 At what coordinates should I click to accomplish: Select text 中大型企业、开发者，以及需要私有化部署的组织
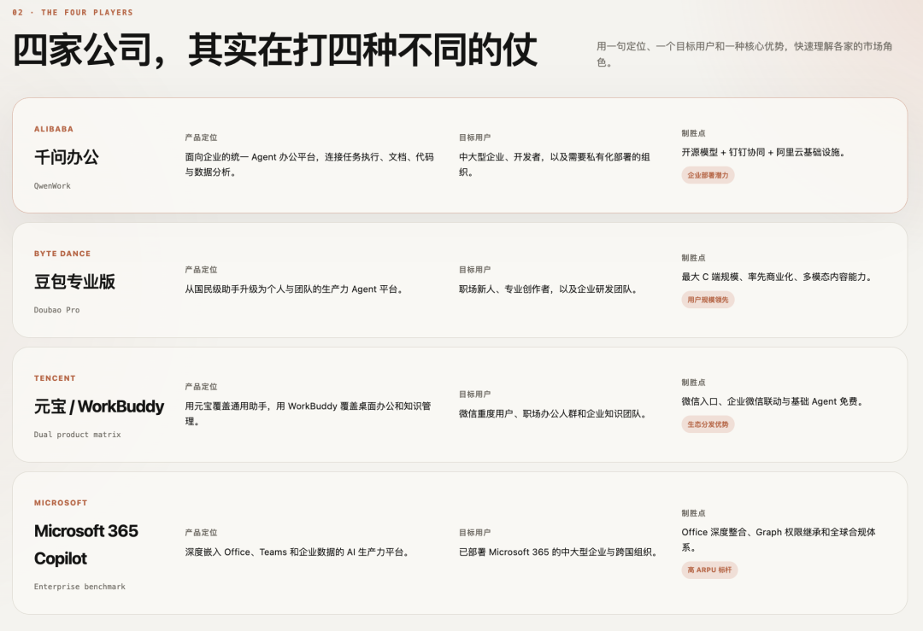tap(554, 165)
